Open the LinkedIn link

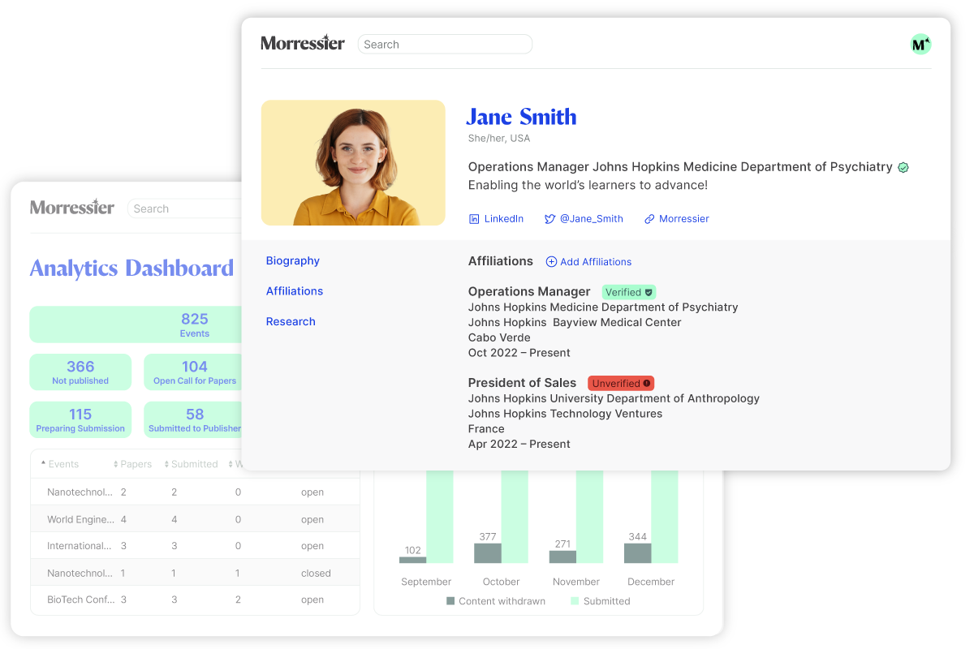[504, 219]
